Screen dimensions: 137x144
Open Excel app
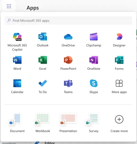pos(43,63)
